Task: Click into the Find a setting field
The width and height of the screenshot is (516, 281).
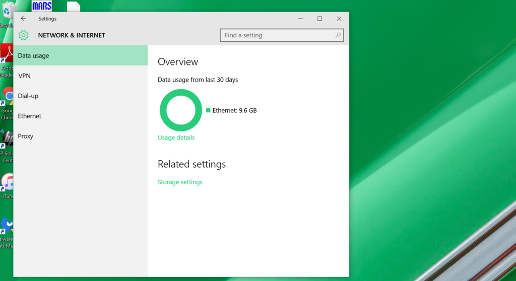Action: 277,35
